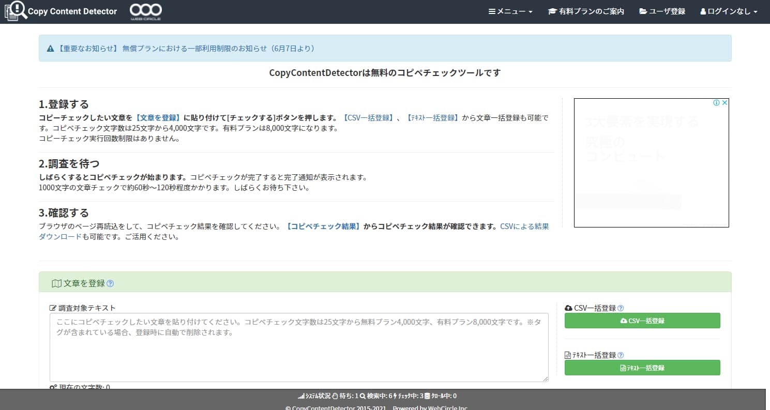Viewport: 770px width, 410px height.
Task: Click the tagline "CopyContentDetectorは無料のコピペチェックツールです"
Action: tap(385, 73)
